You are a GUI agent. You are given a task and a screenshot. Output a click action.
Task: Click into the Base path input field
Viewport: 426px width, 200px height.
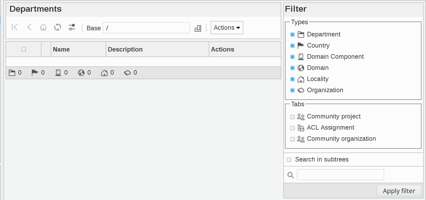146,28
